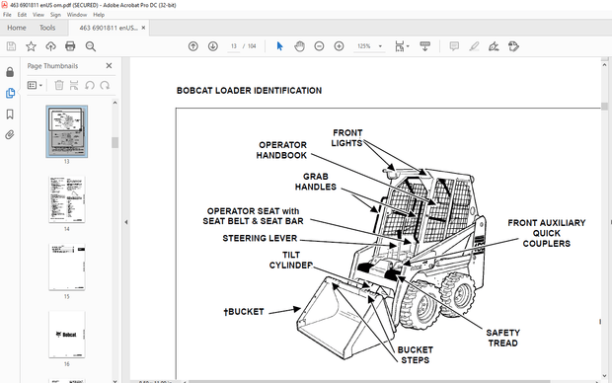Close the Page Thumbnails panel
The height and width of the screenshot is (383, 612).
click(x=109, y=66)
